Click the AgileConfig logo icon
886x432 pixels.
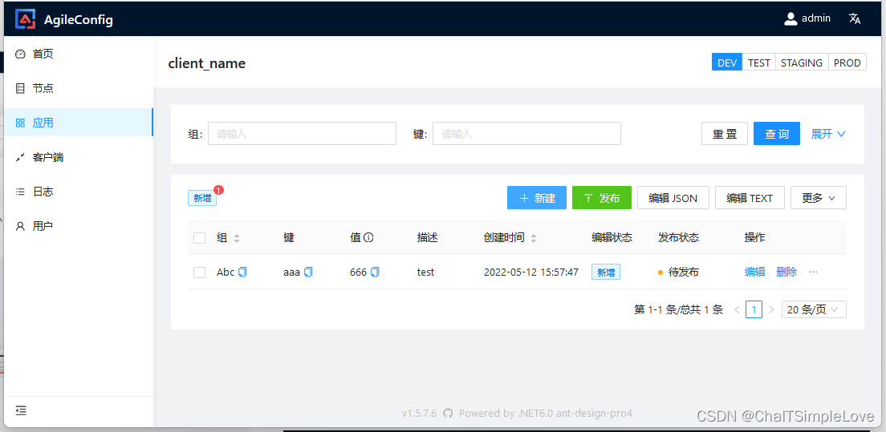pyautogui.click(x=26, y=19)
